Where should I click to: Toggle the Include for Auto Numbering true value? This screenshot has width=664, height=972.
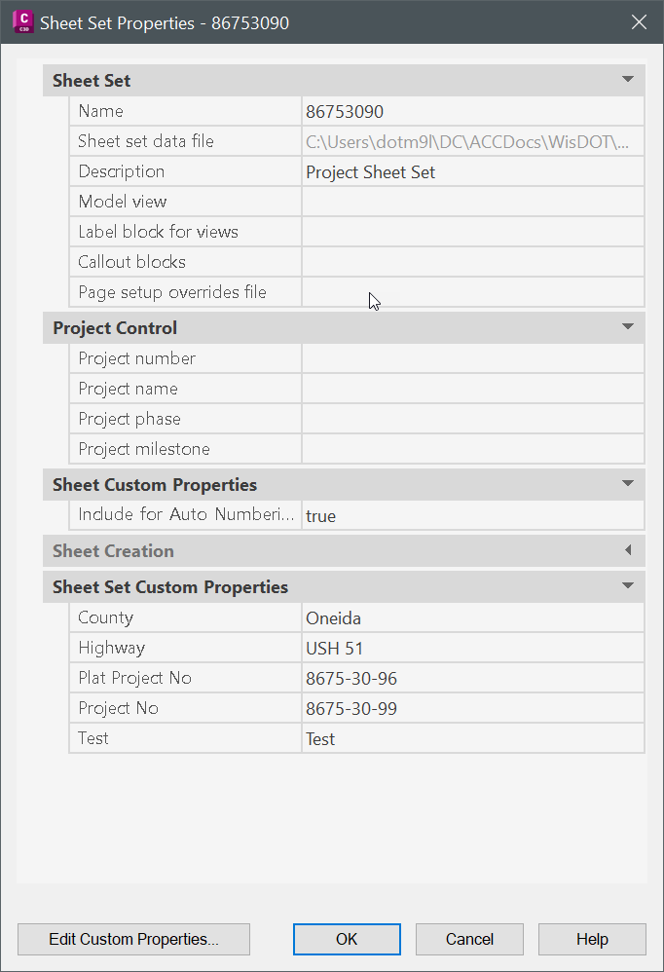(472, 515)
